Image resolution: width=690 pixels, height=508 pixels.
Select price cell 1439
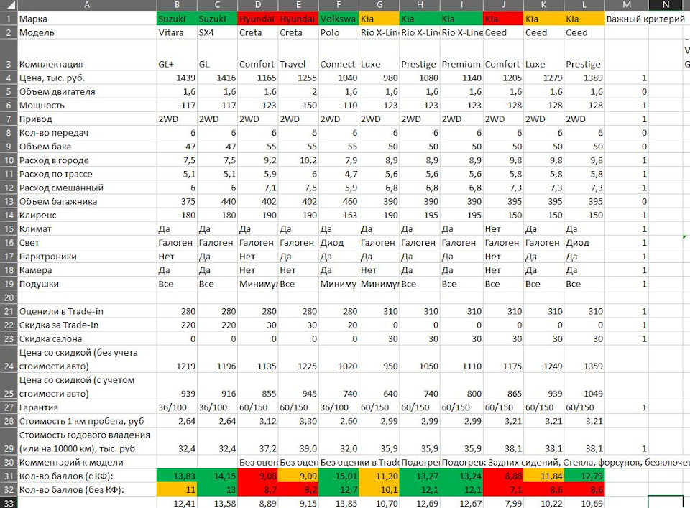(x=177, y=78)
